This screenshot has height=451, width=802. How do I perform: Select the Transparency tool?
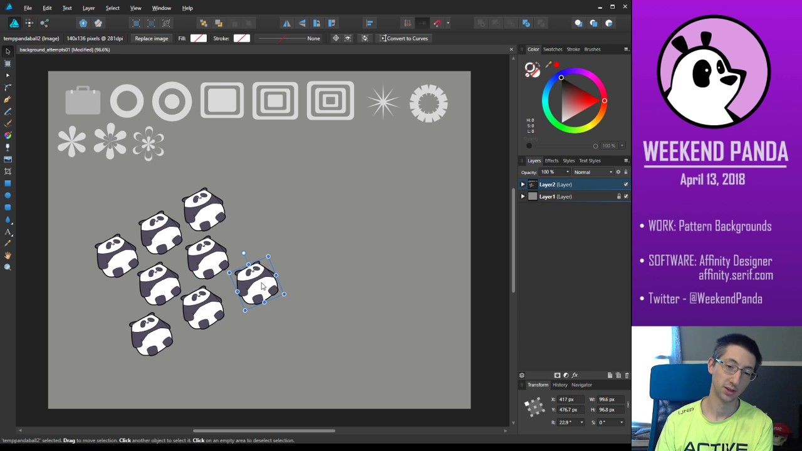8,147
